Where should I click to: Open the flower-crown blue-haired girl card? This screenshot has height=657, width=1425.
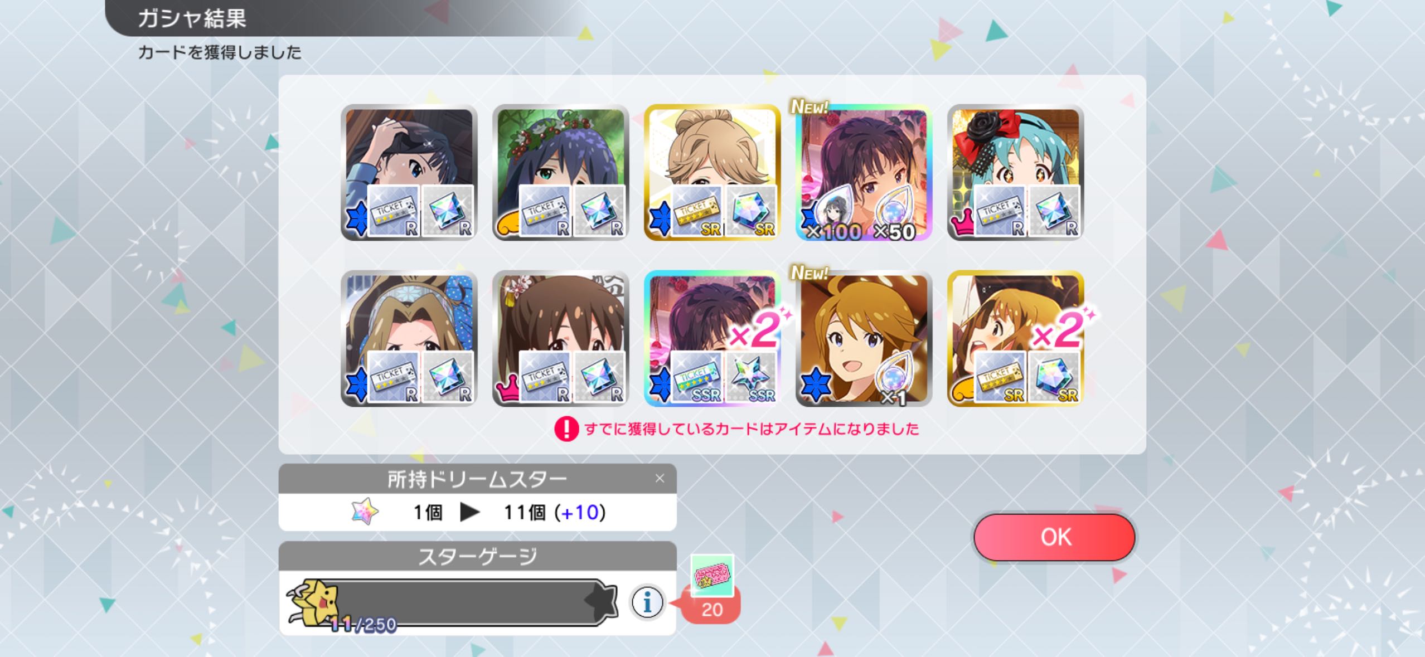(x=560, y=172)
